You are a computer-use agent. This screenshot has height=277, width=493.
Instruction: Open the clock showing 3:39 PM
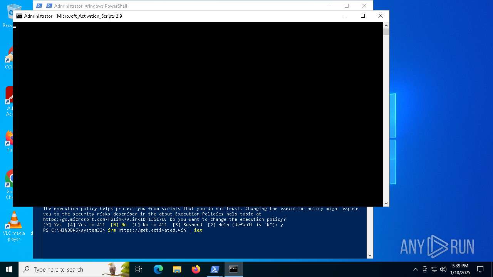[460, 269]
